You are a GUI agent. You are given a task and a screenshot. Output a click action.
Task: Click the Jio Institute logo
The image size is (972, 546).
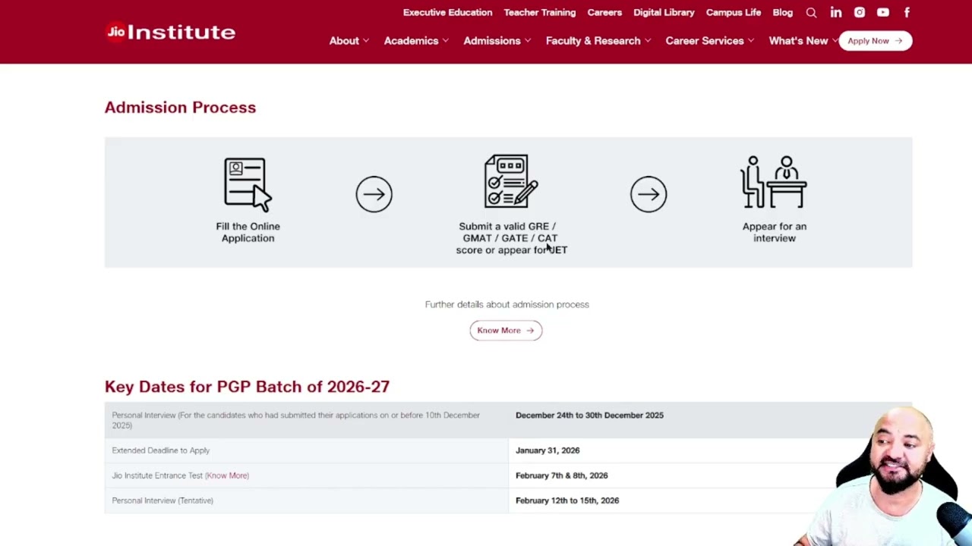click(x=170, y=32)
